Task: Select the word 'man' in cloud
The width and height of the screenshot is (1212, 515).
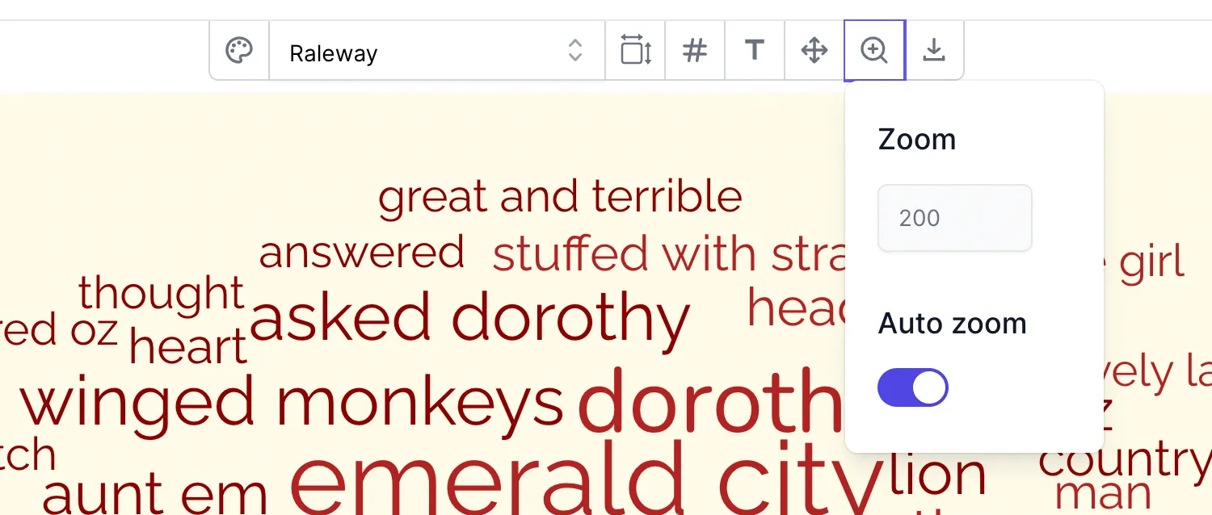Action: 1103,494
